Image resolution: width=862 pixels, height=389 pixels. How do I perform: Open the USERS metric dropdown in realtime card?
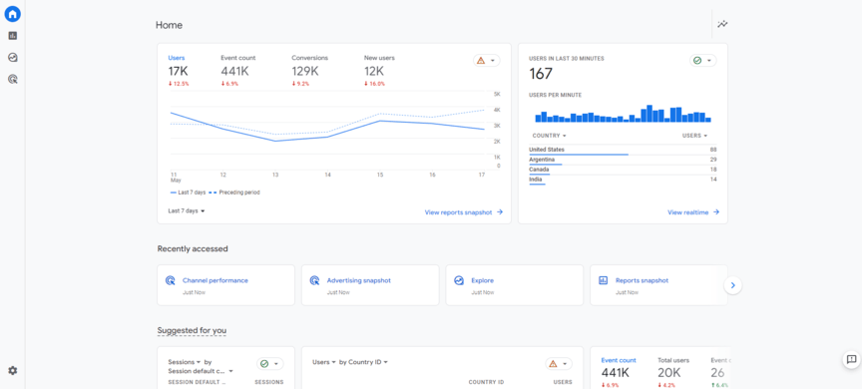[x=694, y=136]
